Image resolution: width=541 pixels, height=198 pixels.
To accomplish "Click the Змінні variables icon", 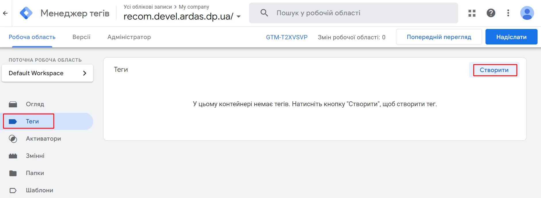I will 13,156.
